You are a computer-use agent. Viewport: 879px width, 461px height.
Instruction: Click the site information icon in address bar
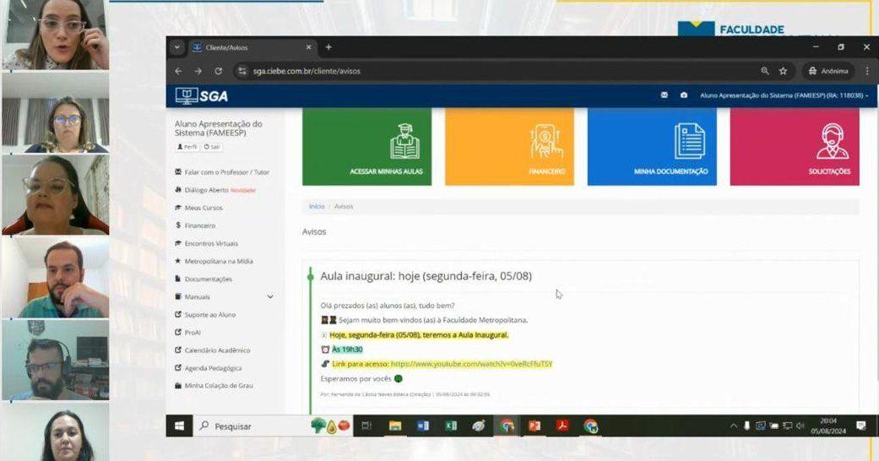(x=242, y=71)
